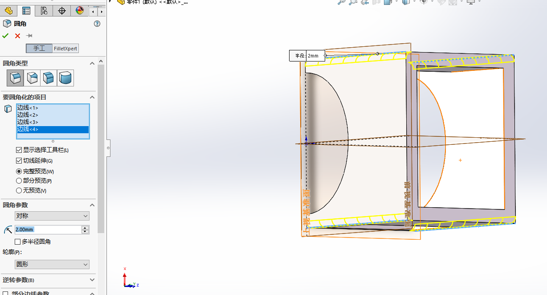Toggle the 切线延伸 tangent propagation checkbox
547x295 pixels.
(x=19, y=161)
